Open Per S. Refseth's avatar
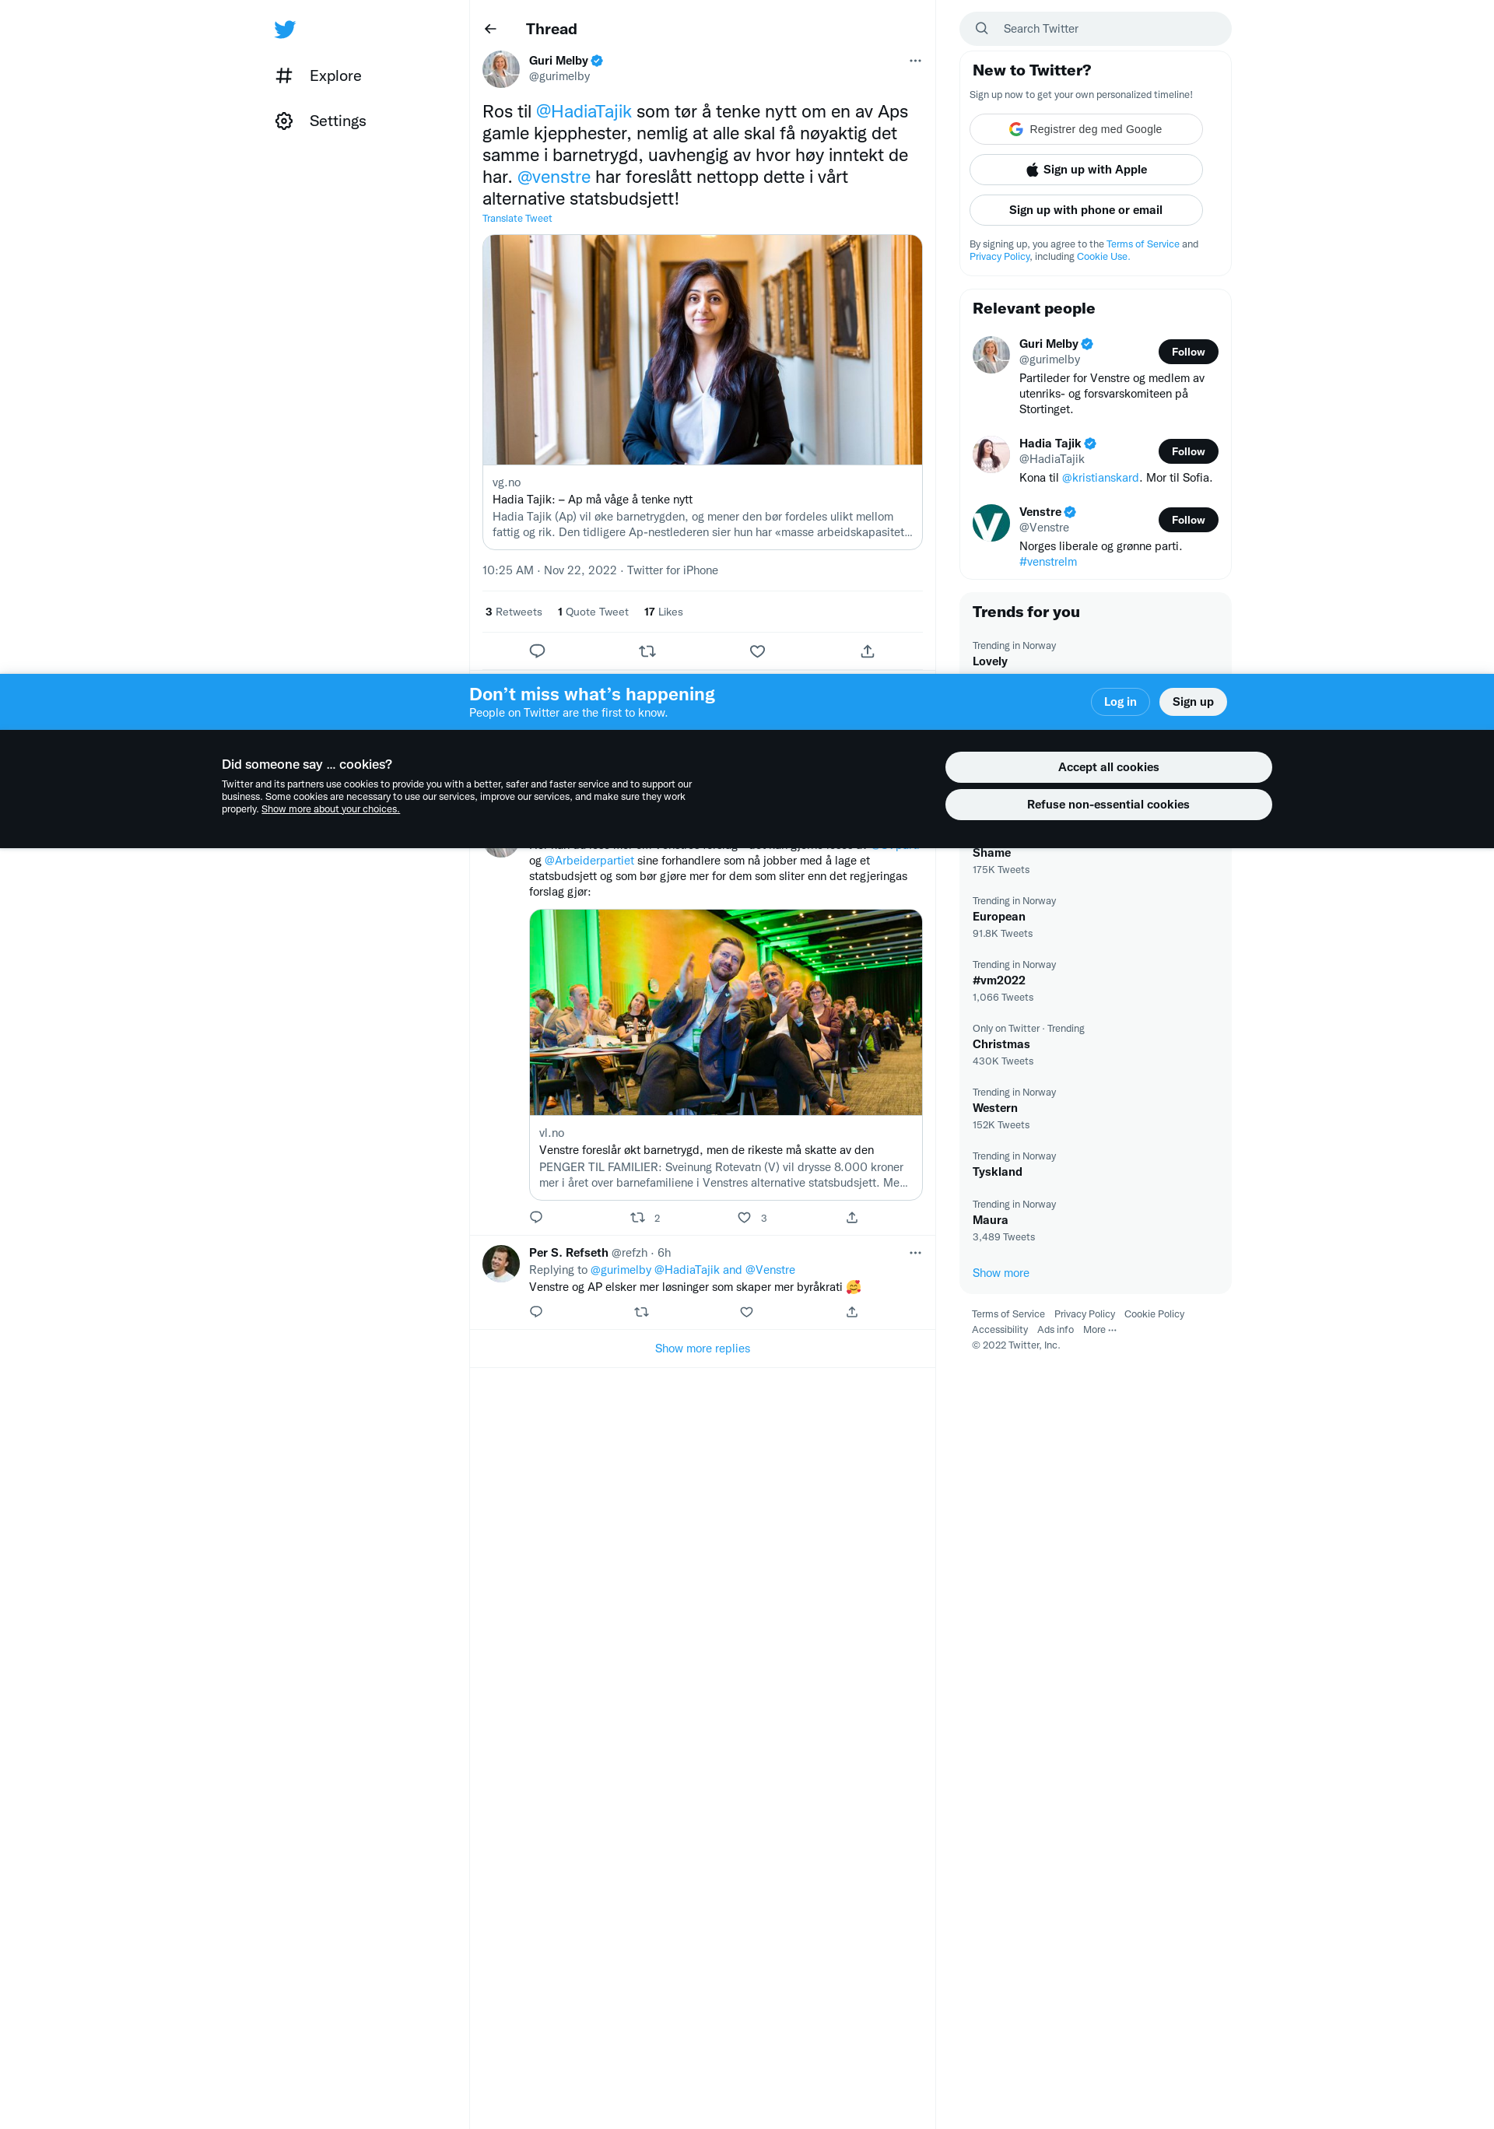1494x2129 pixels. (501, 1264)
